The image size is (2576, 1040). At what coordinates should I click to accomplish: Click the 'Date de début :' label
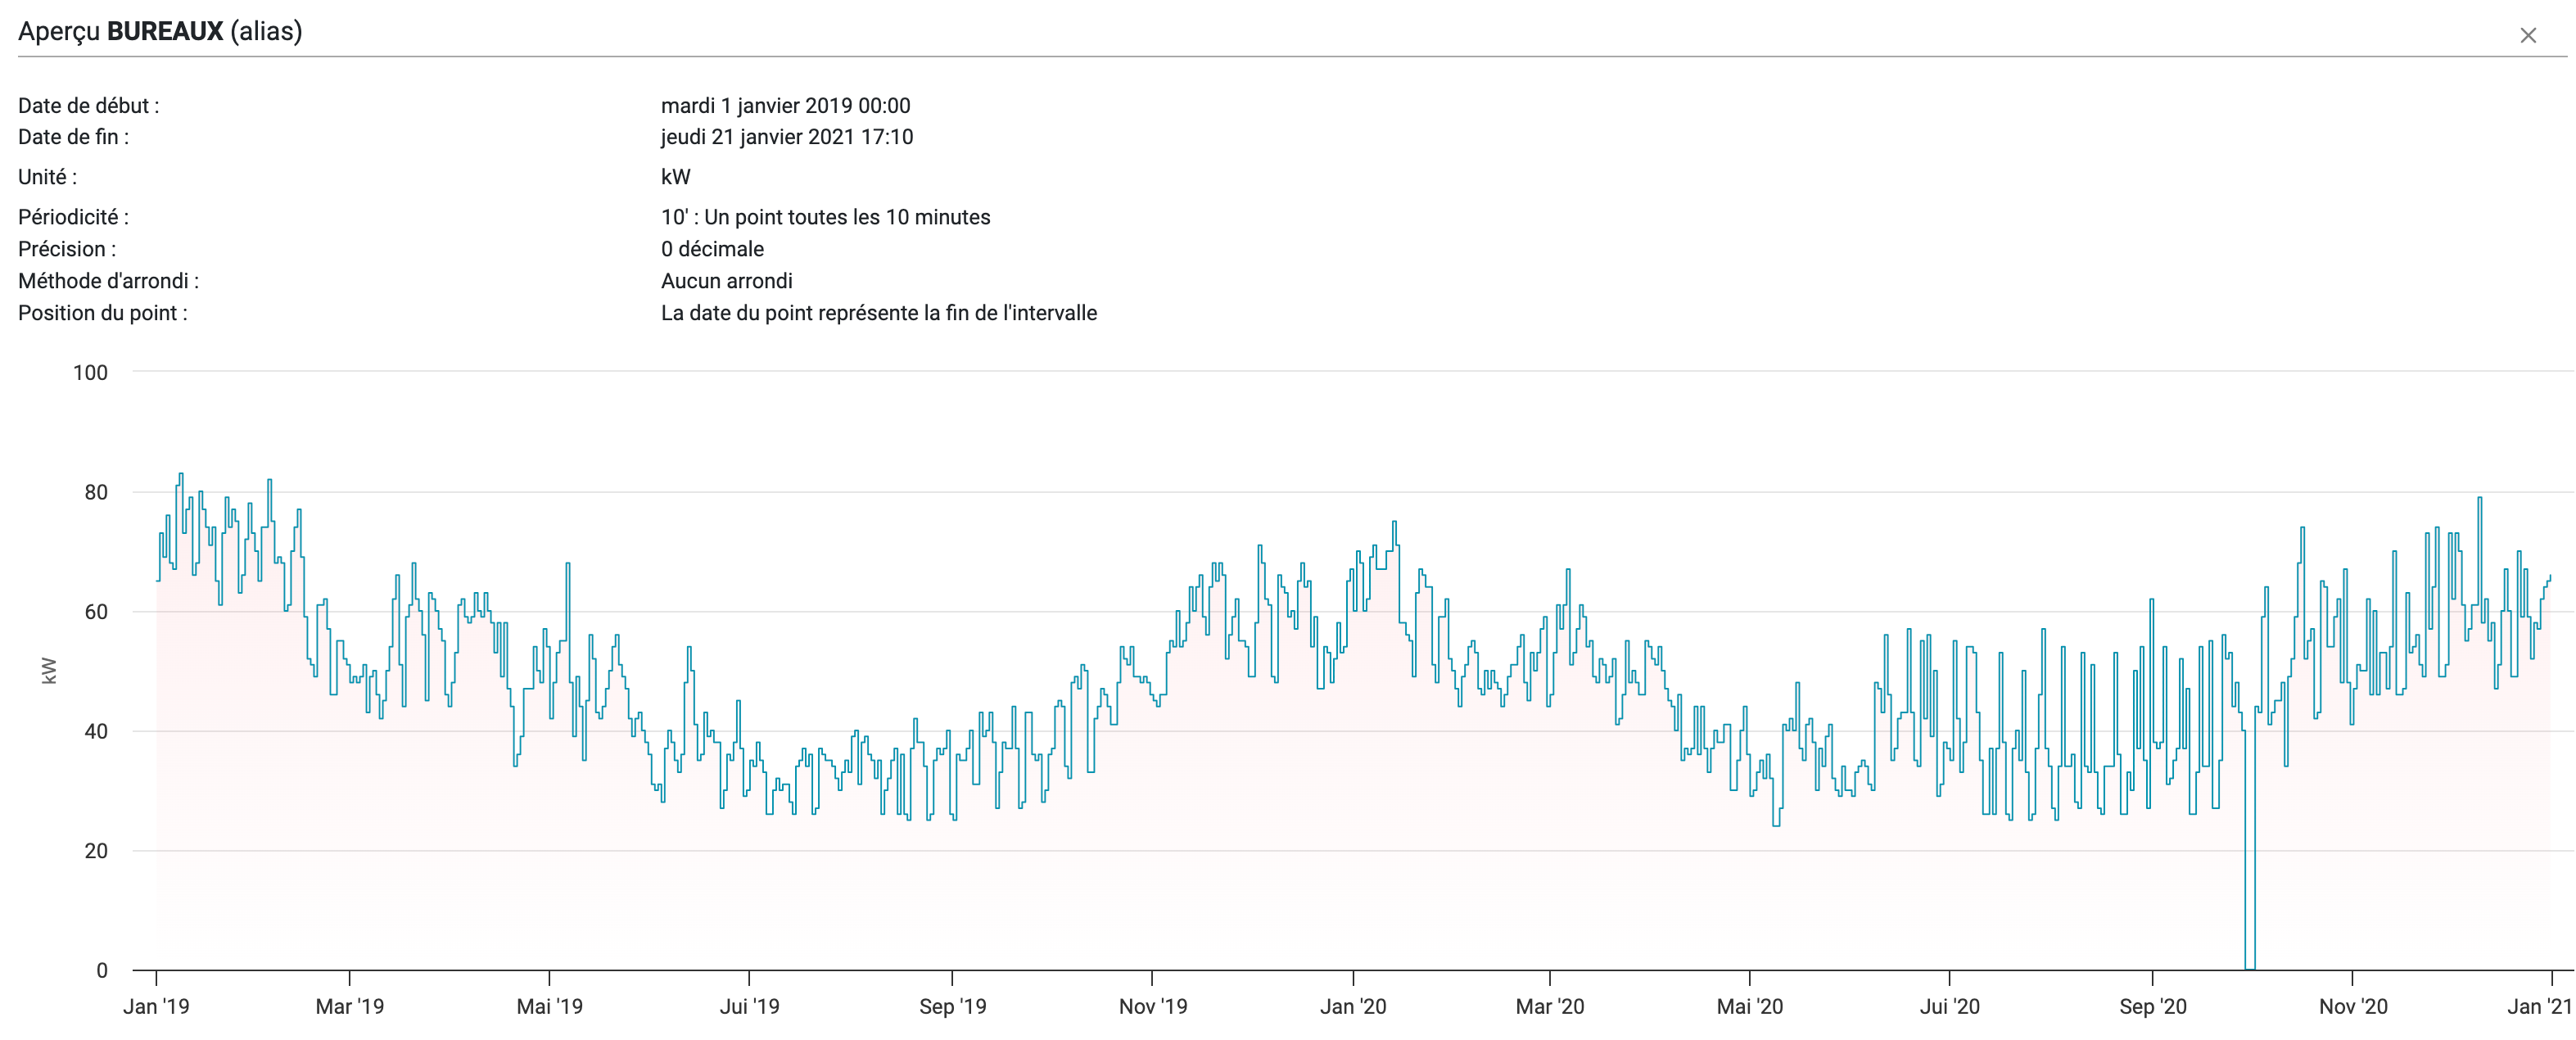(x=88, y=105)
